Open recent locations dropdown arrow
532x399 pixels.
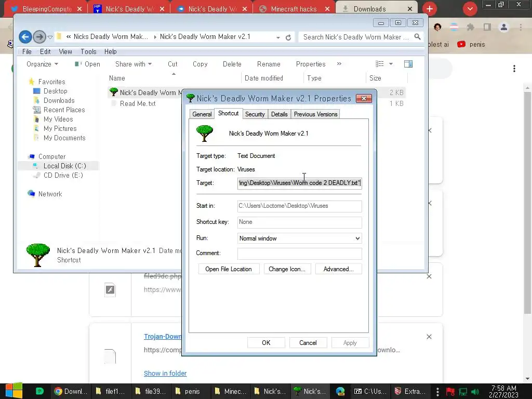50,37
